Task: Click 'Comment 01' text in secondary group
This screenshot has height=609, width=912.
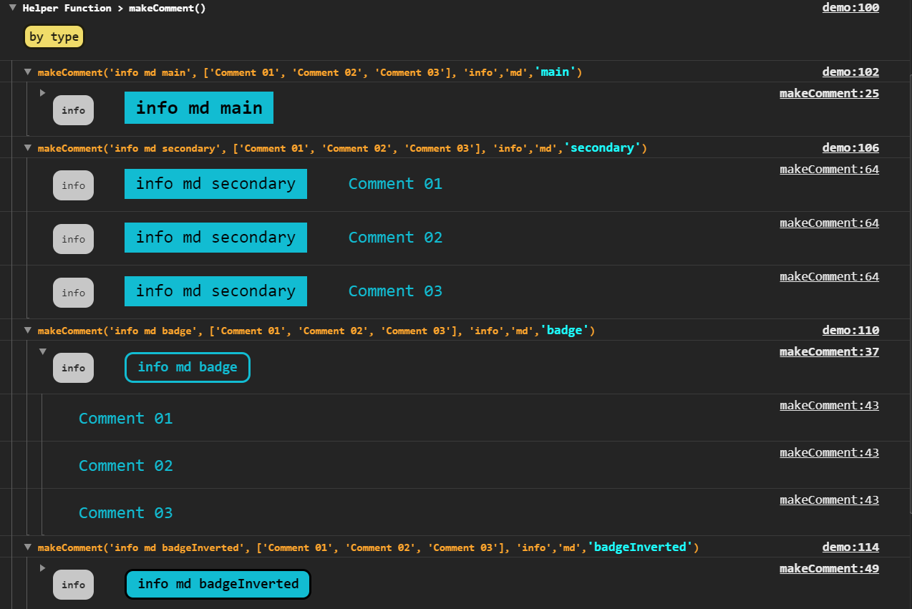Action: [395, 184]
